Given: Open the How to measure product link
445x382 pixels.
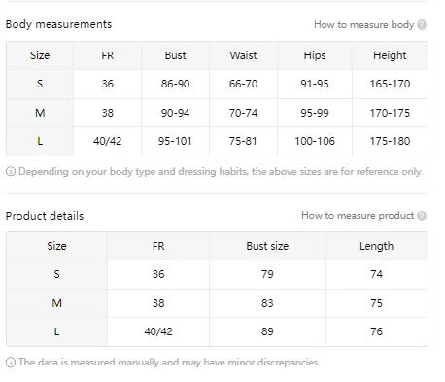Looking at the screenshot, I should coord(358,216).
